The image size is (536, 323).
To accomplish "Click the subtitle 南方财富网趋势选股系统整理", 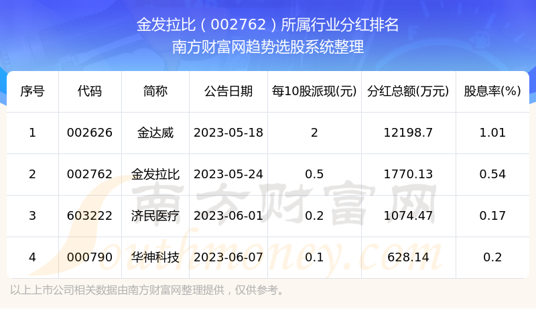I will point(267,47).
